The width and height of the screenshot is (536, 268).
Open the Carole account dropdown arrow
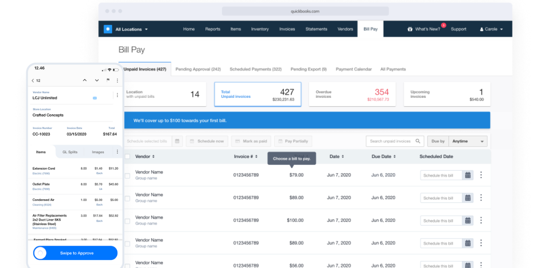tap(502, 29)
